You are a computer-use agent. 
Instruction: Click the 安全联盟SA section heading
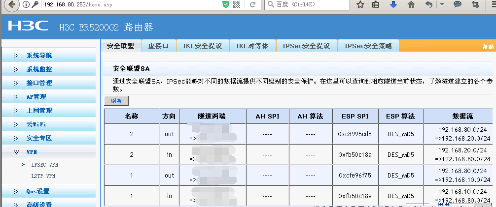(131, 68)
